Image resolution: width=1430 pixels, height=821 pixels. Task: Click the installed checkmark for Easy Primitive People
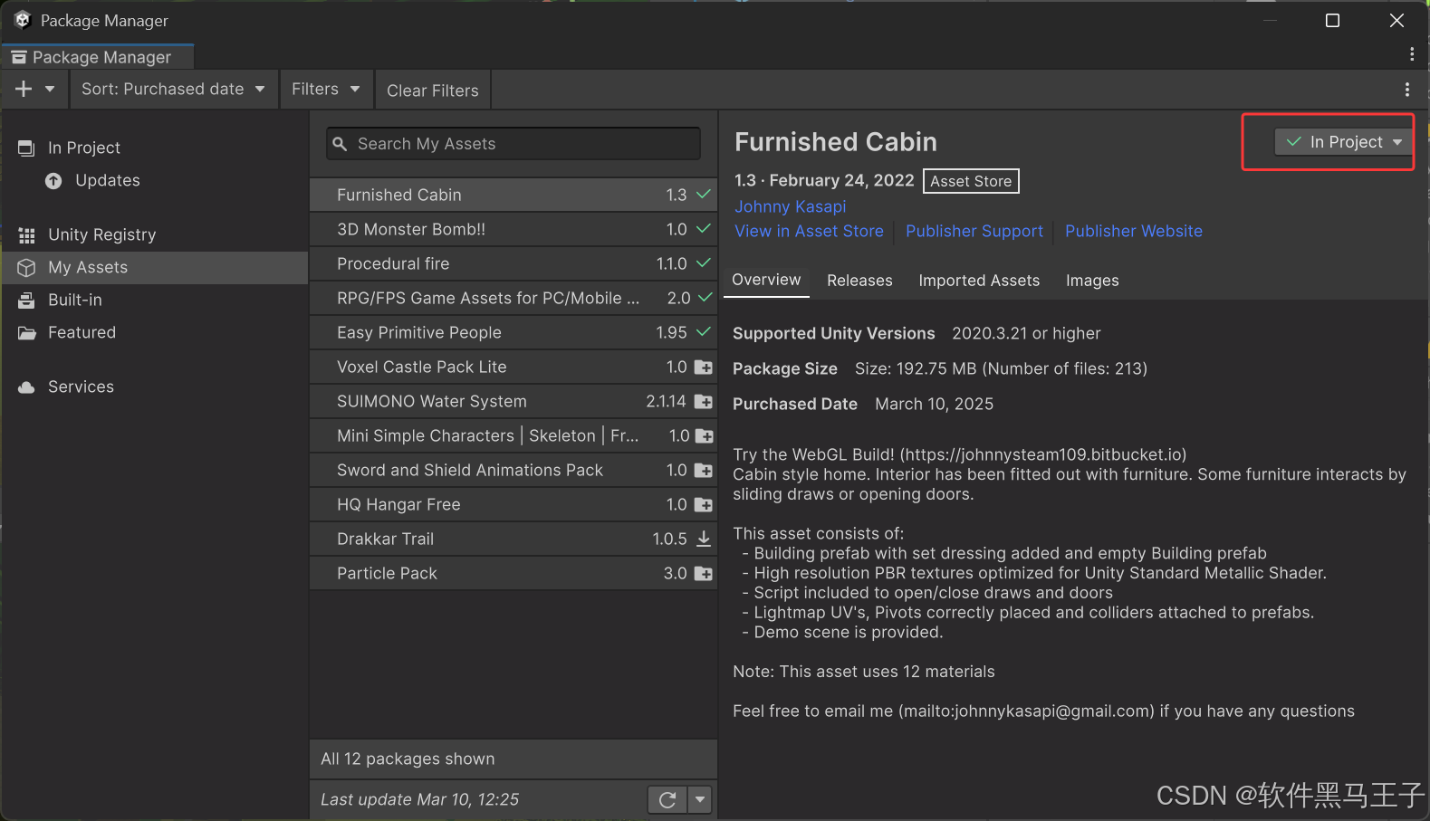coord(704,331)
